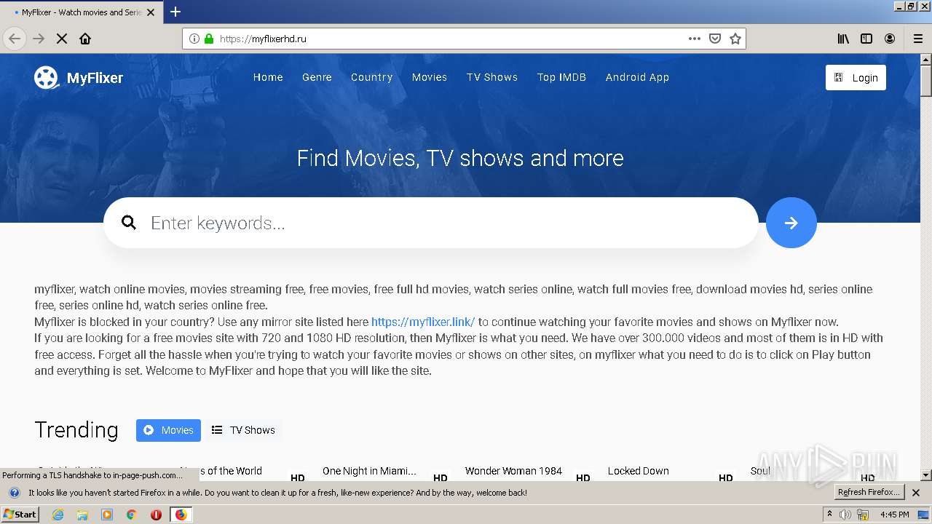Open One Night in Miami... title
The height and width of the screenshot is (524, 932).
pyautogui.click(x=369, y=471)
